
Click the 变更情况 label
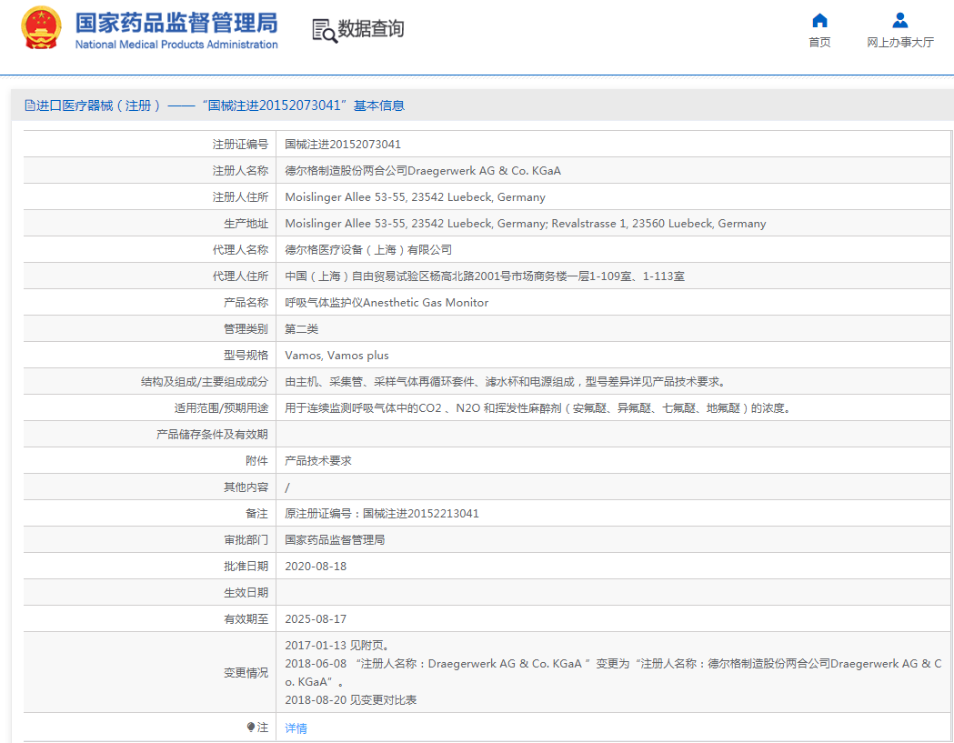click(x=246, y=672)
